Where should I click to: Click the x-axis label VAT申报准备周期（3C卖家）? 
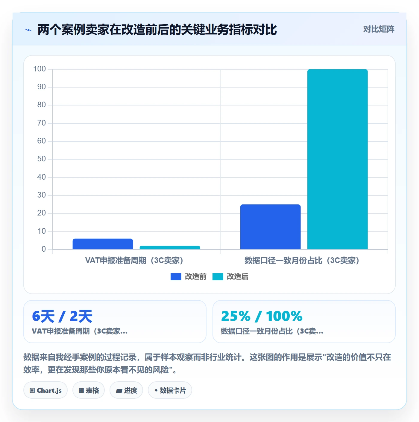click(134, 261)
